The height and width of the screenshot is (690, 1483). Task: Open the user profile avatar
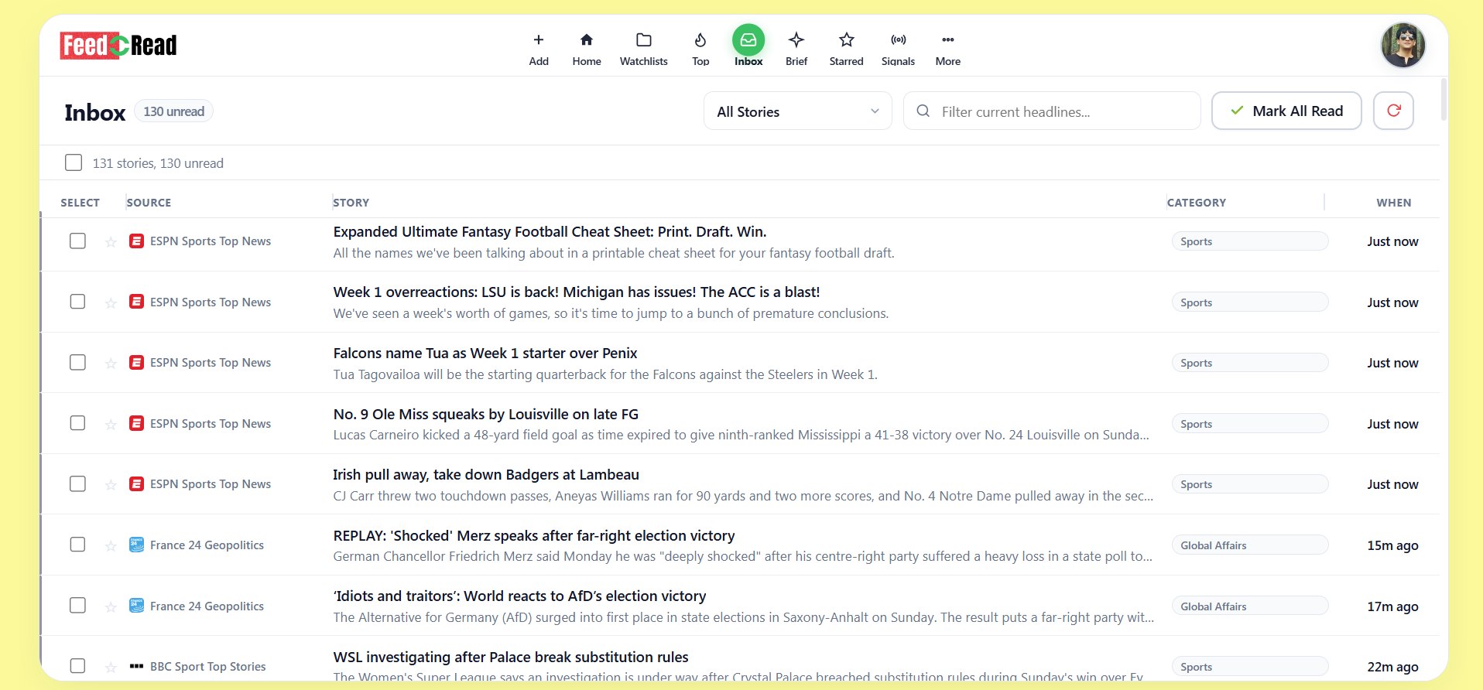(x=1403, y=46)
